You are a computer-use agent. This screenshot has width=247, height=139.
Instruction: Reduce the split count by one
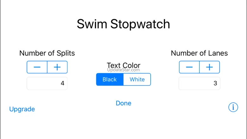coord(37,67)
